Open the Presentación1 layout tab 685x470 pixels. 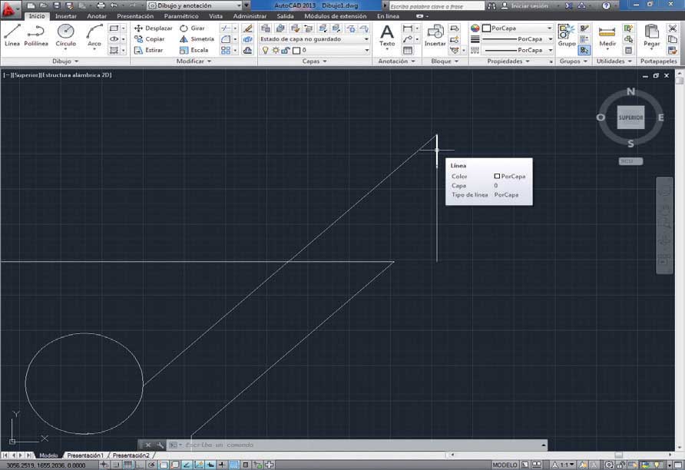pyautogui.click(x=85, y=455)
